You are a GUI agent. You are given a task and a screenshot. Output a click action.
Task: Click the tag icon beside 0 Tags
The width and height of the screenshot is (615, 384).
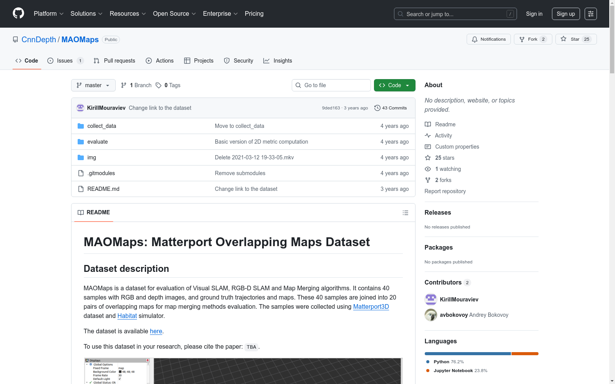[x=158, y=85]
